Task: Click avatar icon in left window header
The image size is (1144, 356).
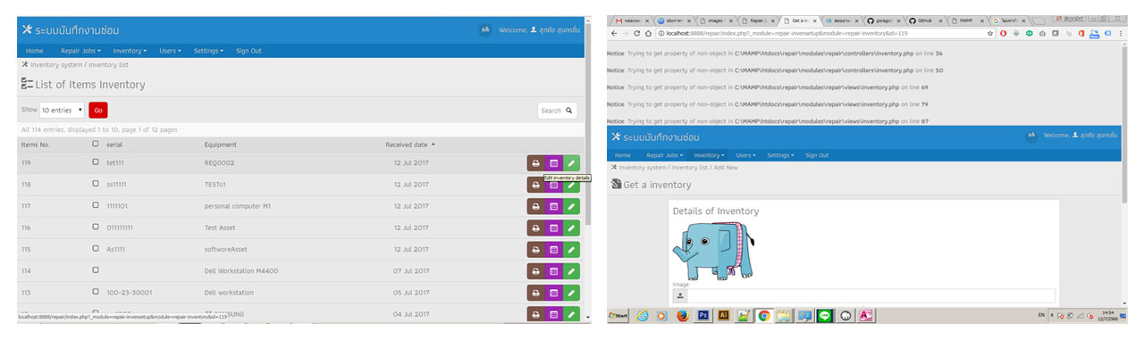Action: coord(485,30)
